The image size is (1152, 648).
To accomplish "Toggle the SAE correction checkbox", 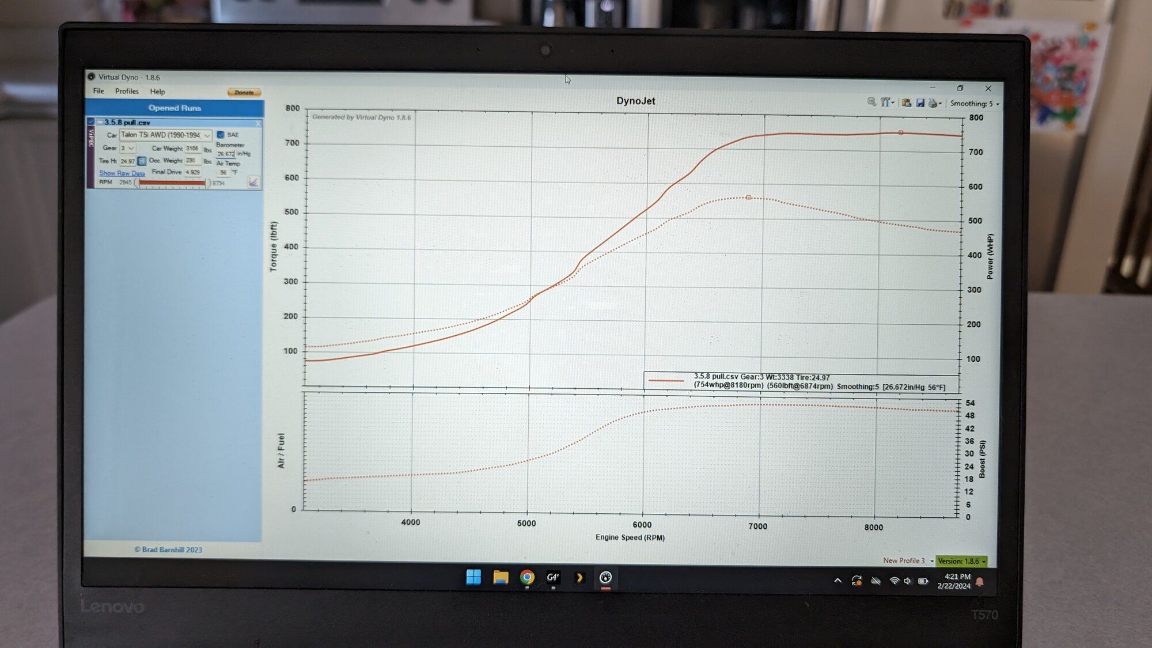I will pyautogui.click(x=220, y=135).
